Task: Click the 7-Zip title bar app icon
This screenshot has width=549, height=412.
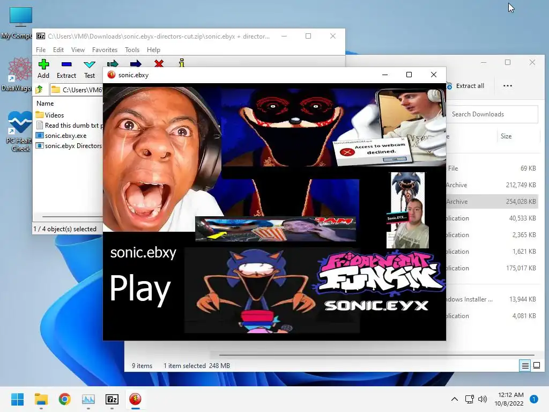Action: click(41, 36)
